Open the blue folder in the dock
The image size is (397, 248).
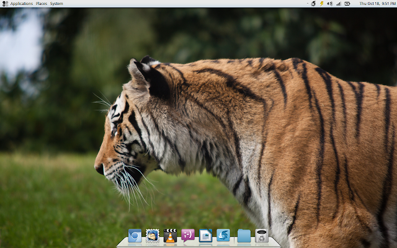244,236
